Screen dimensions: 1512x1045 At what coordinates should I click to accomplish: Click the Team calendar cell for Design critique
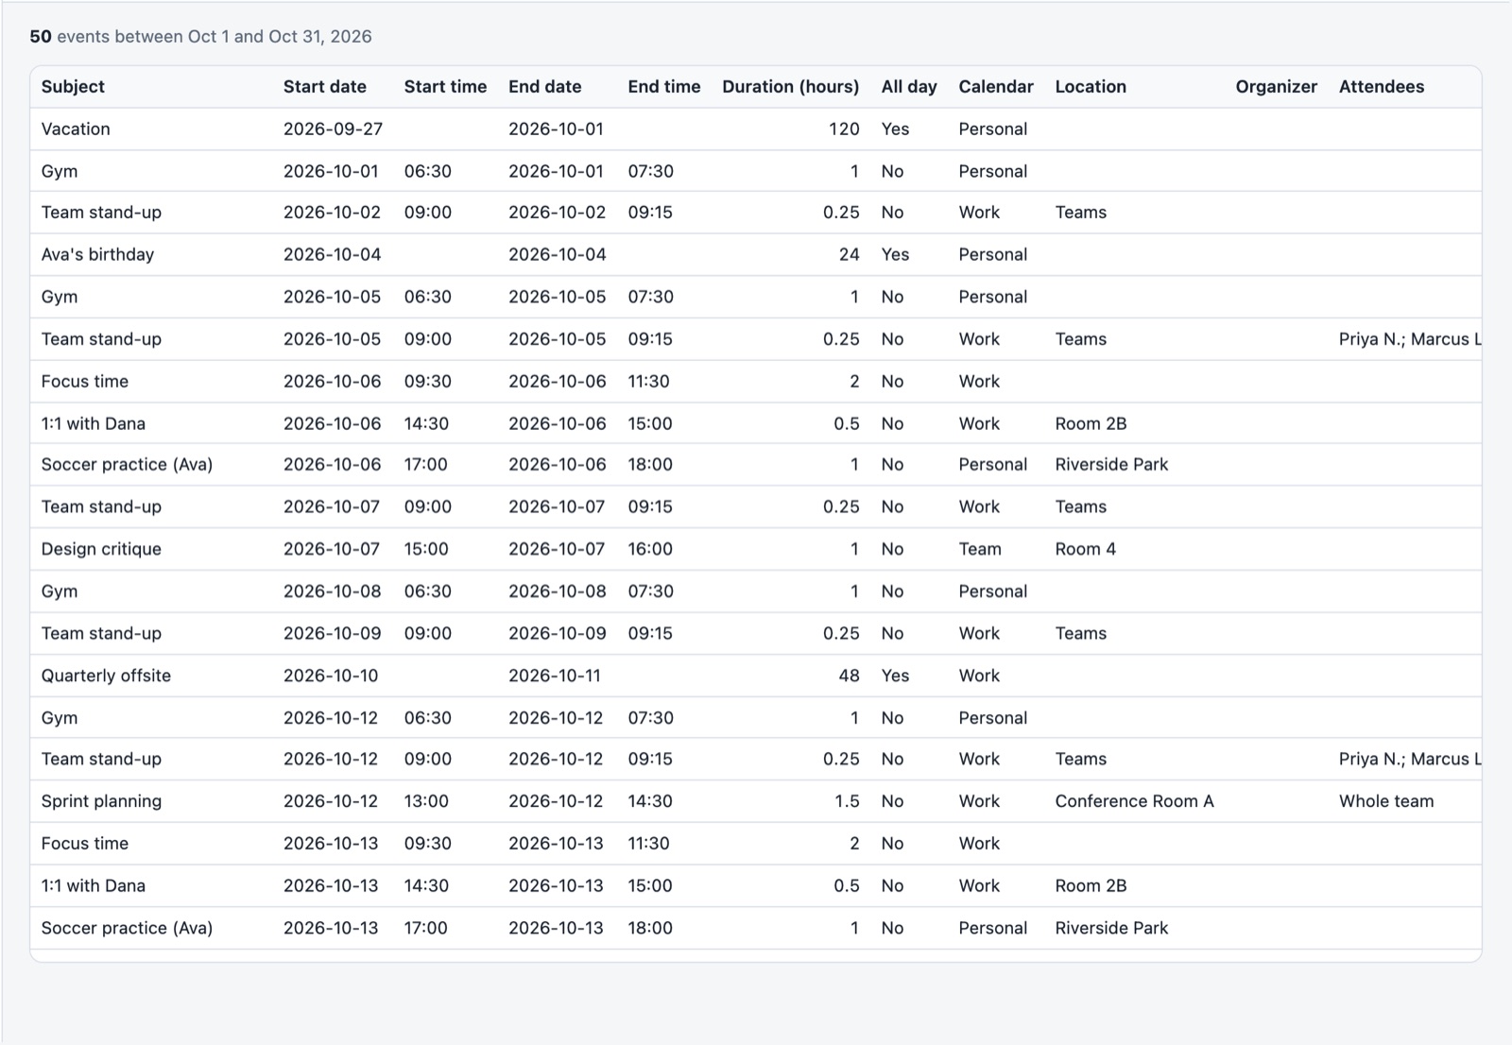pos(980,550)
